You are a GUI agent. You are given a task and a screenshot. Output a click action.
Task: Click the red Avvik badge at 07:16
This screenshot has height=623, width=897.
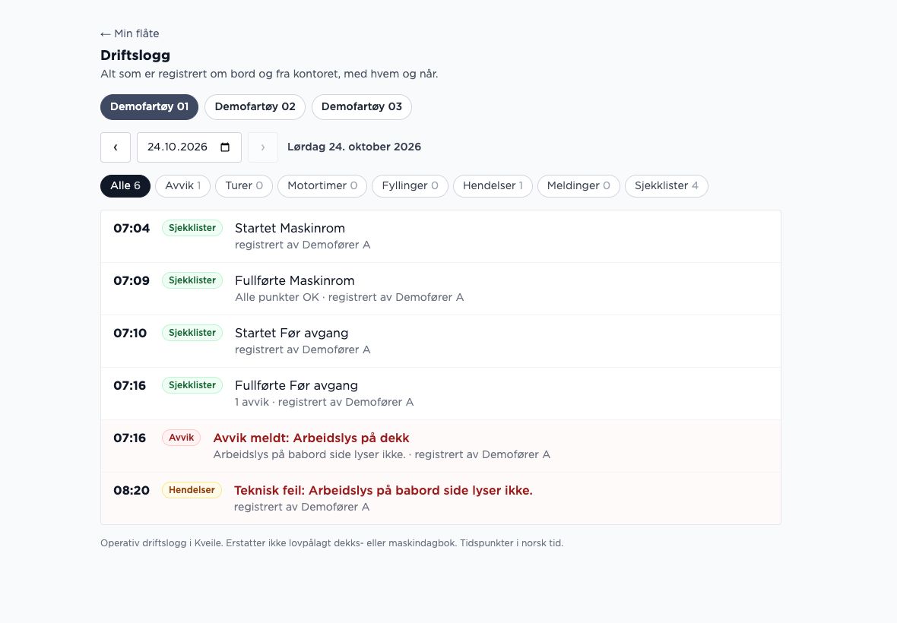(x=182, y=438)
